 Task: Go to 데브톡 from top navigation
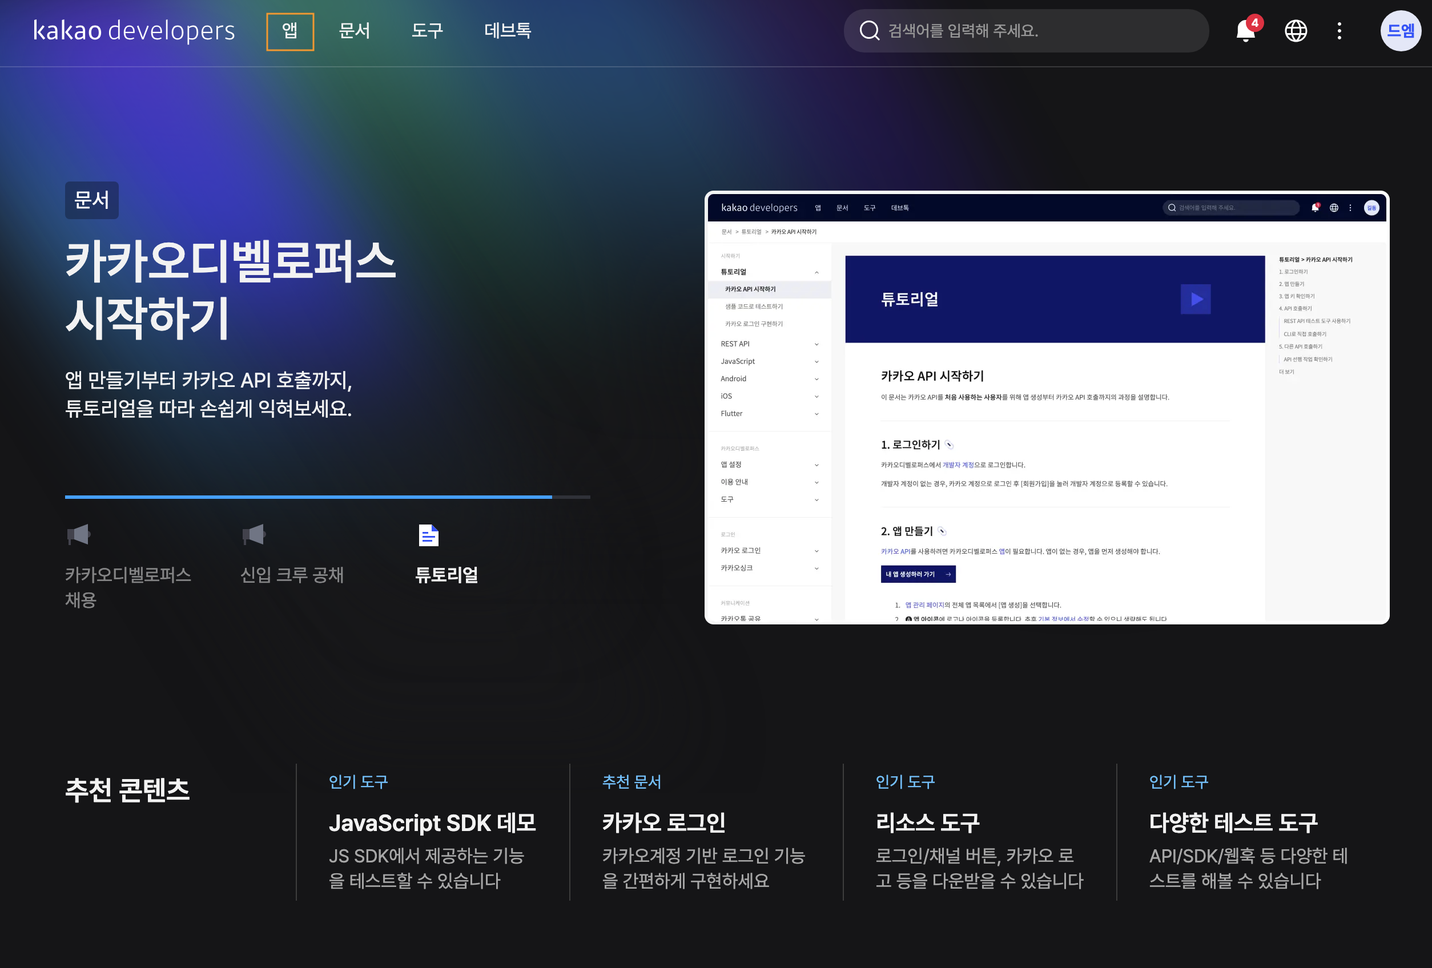(508, 31)
